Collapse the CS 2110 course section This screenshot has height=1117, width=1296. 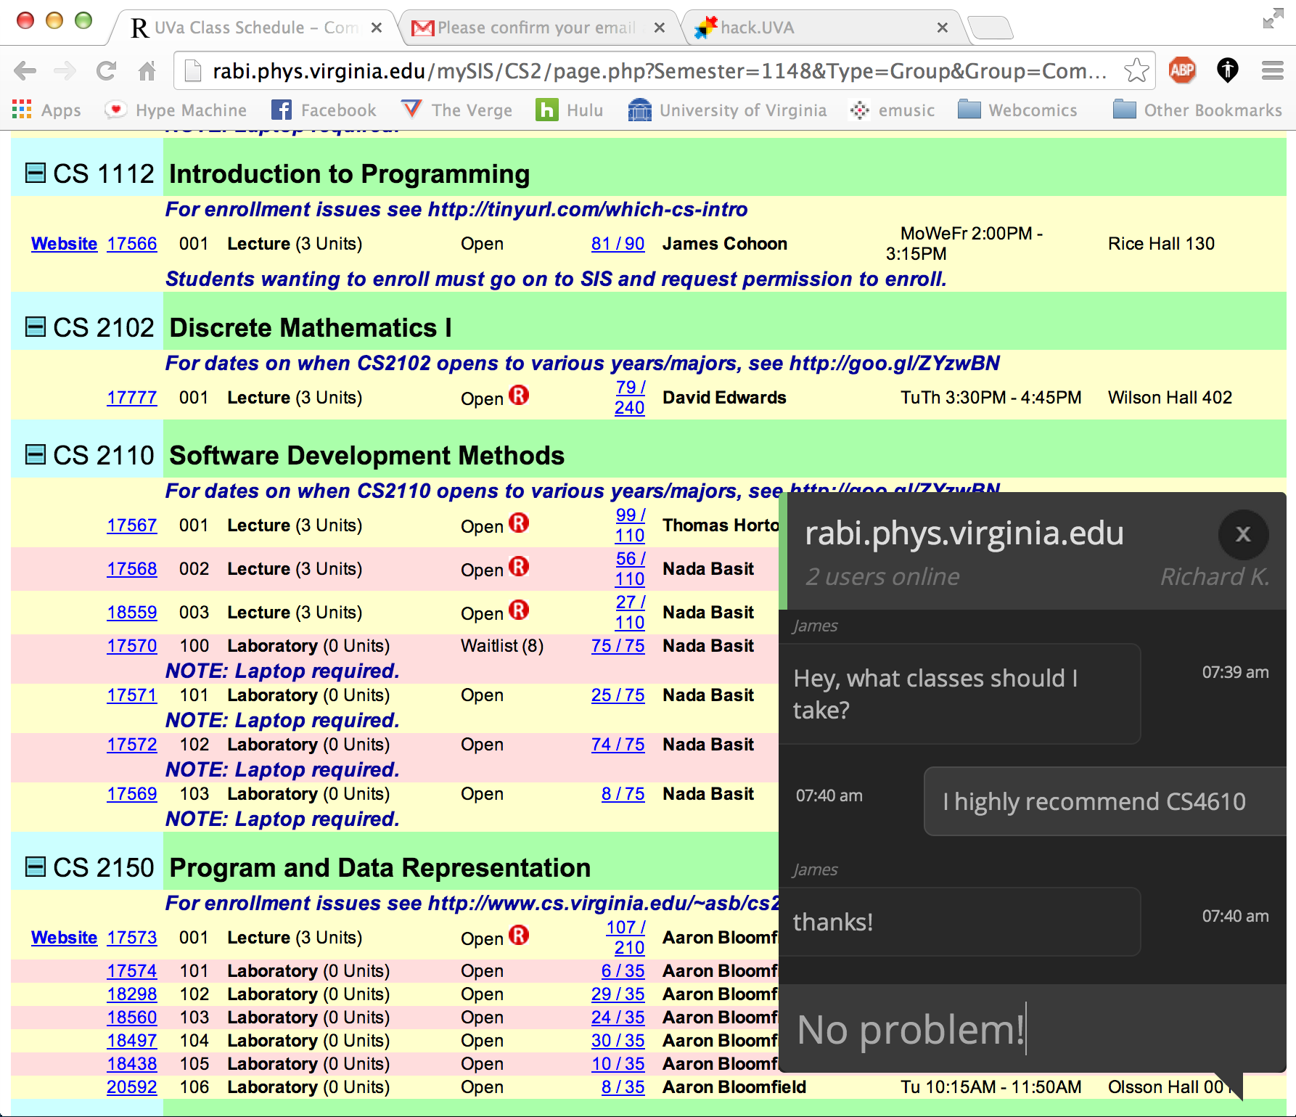tap(35, 454)
